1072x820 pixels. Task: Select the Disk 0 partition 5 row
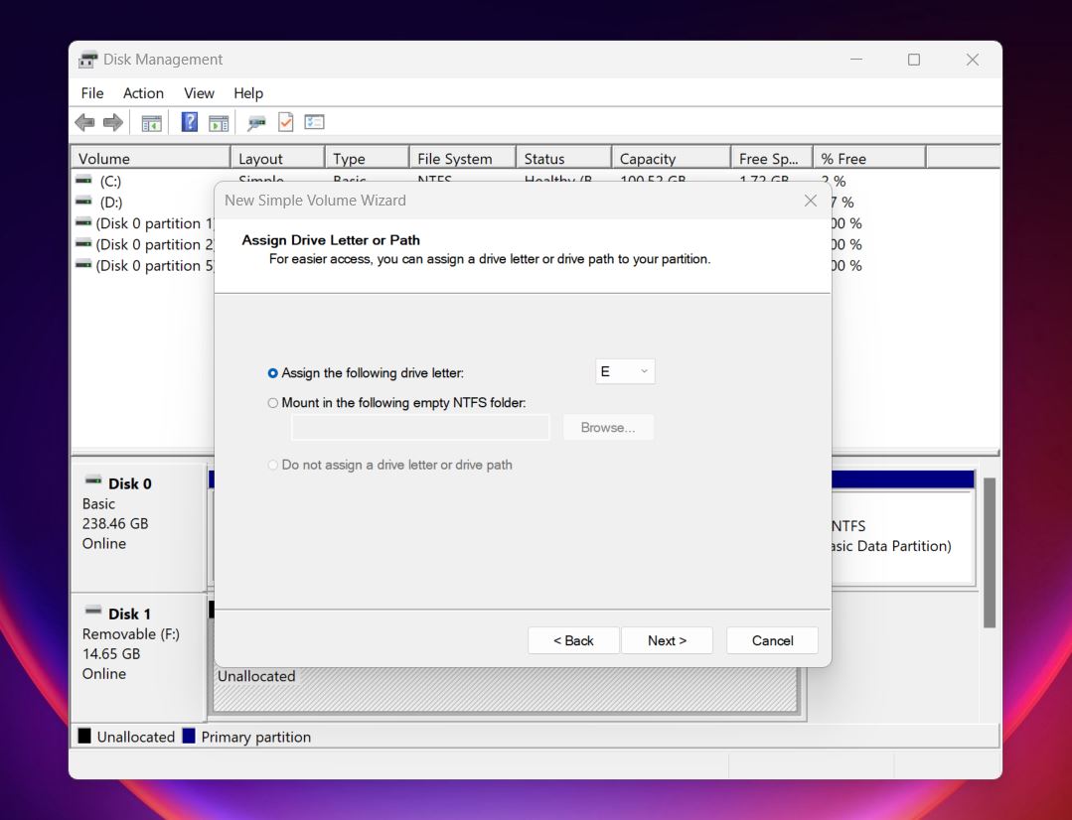click(155, 266)
